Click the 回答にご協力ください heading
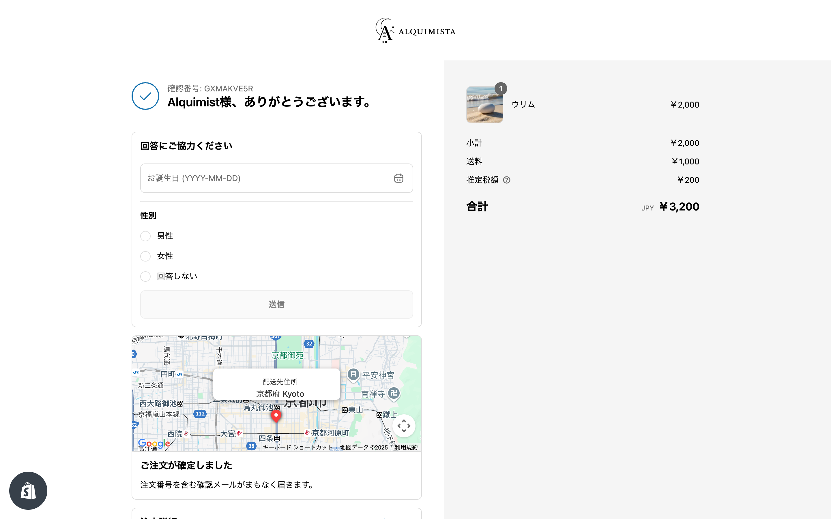This screenshot has height=519, width=831. (186, 146)
